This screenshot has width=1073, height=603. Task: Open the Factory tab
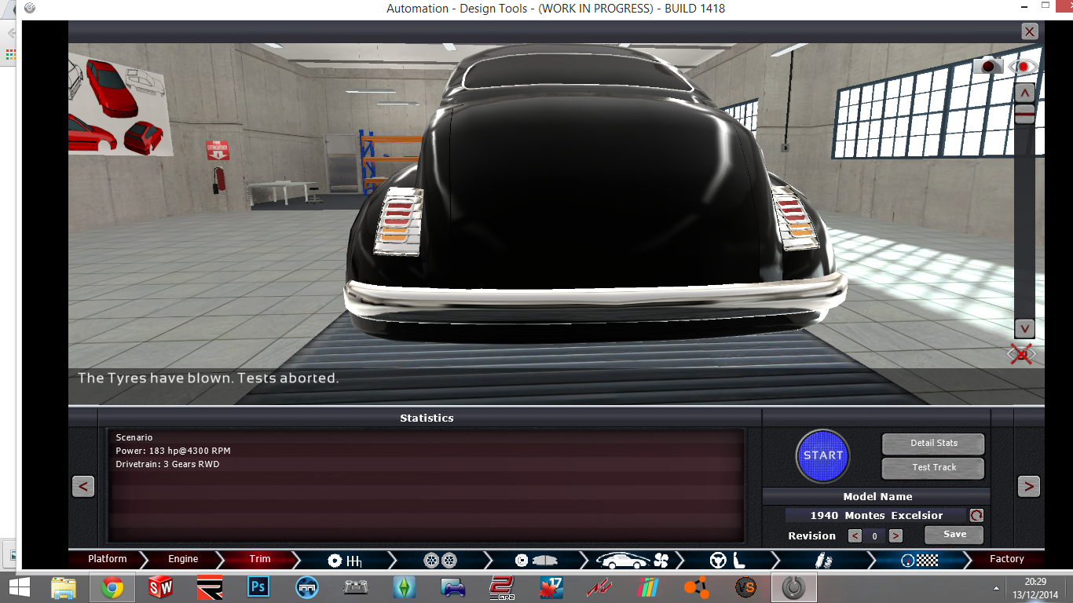click(x=1006, y=559)
